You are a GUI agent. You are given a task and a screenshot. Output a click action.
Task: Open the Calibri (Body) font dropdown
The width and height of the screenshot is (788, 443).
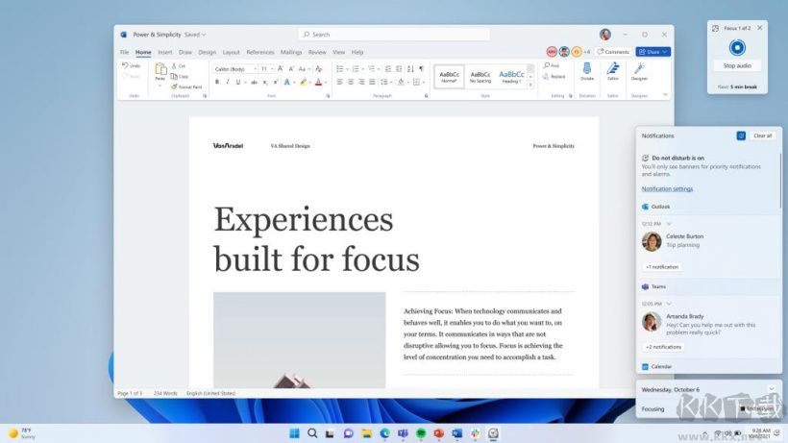[x=235, y=69]
